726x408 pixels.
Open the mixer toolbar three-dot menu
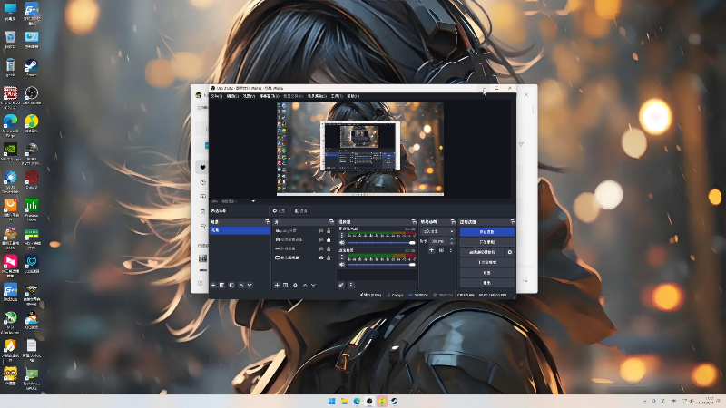pyautogui.click(x=350, y=286)
